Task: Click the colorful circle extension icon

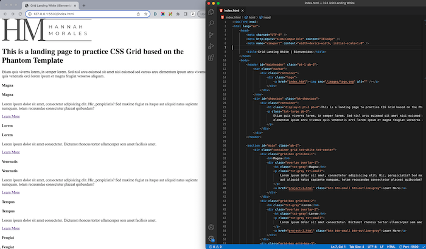Action: pos(162,14)
